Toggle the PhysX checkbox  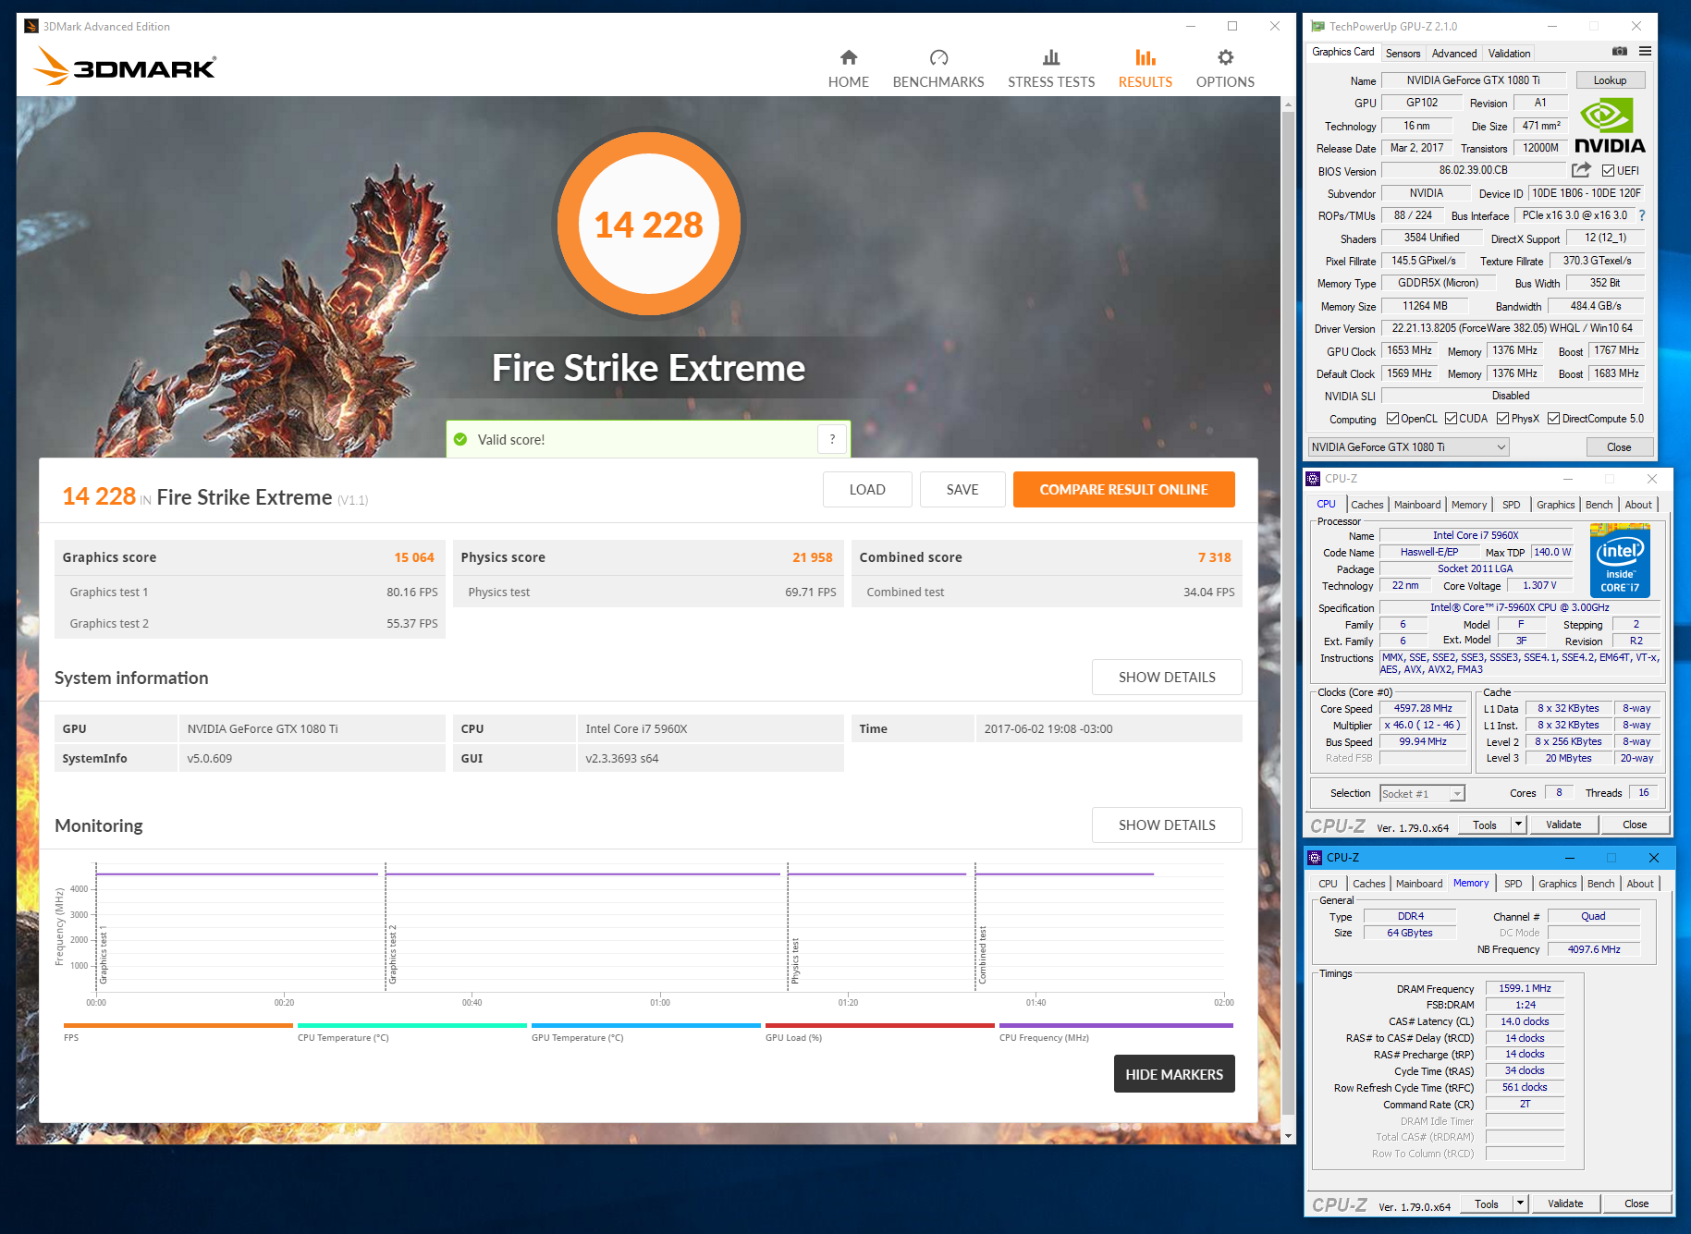(x=1502, y=419)
